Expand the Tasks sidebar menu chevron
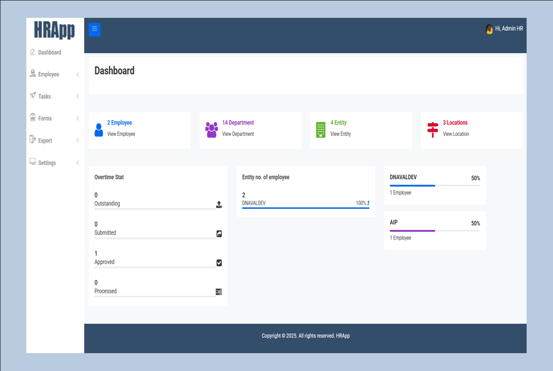This screenshot has height=371, width=553. coord(77,96)
